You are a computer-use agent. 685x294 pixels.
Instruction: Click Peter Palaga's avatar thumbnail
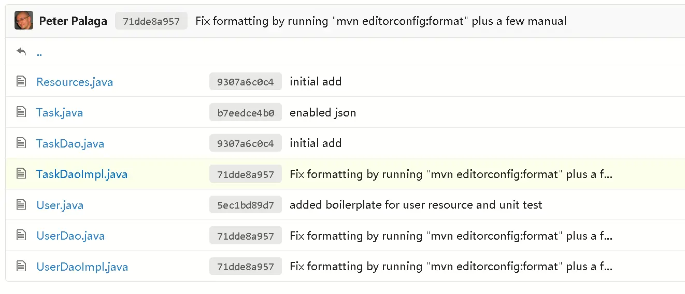tap(24, 21)
